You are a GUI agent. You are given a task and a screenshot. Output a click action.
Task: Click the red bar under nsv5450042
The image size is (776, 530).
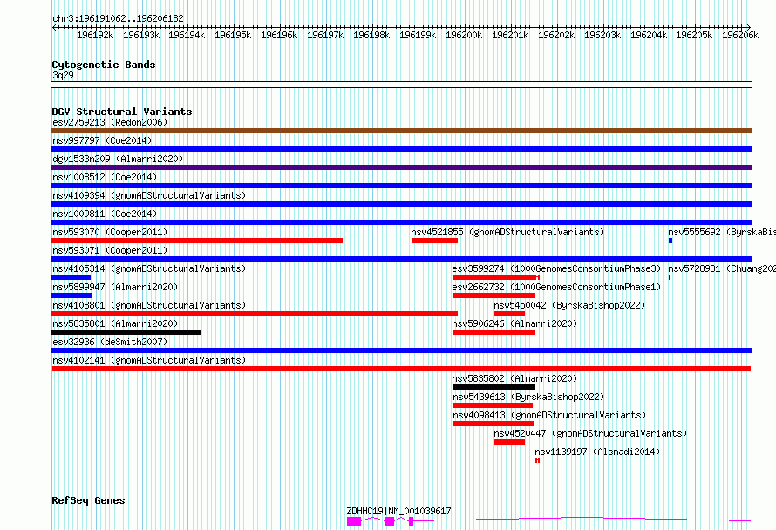(509, 314)
